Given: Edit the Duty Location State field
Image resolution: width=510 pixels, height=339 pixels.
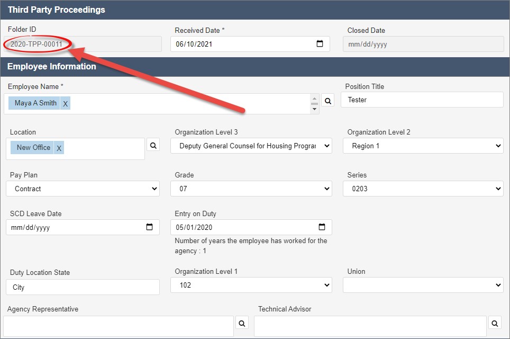Looking at the screenshot, I should [83, 287].
